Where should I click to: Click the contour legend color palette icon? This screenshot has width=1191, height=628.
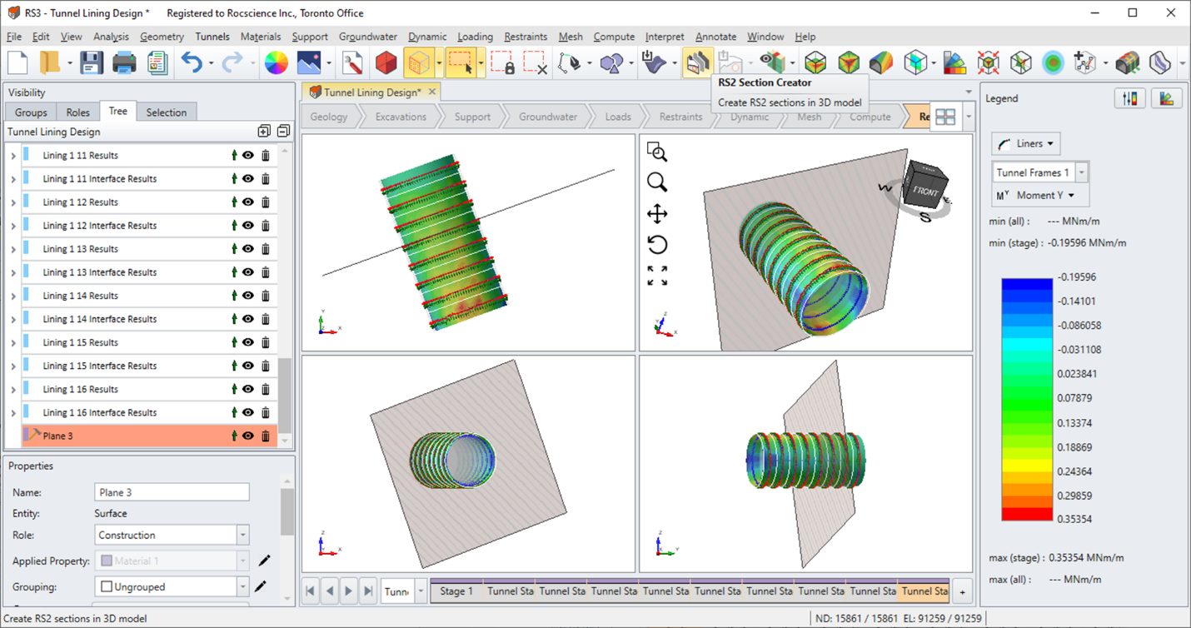pos(954,62)
